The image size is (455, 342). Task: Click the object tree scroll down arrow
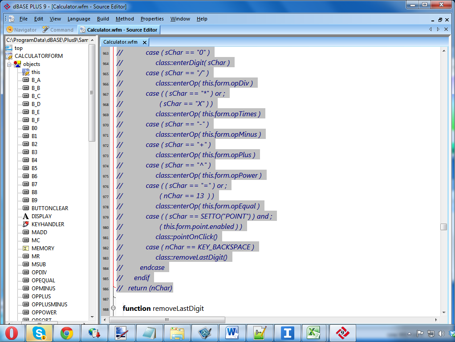pyautogui.click(x=92, y=317)
